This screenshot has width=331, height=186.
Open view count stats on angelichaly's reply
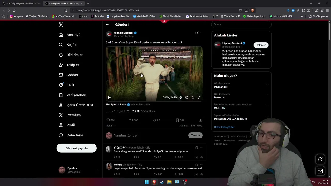coord(179,157)
